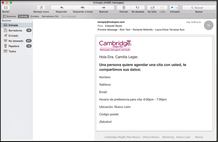Image resolution: width=218 pixels, height=142 pixels.
Task: Click the Código postal: line
Action: point(109,114)
